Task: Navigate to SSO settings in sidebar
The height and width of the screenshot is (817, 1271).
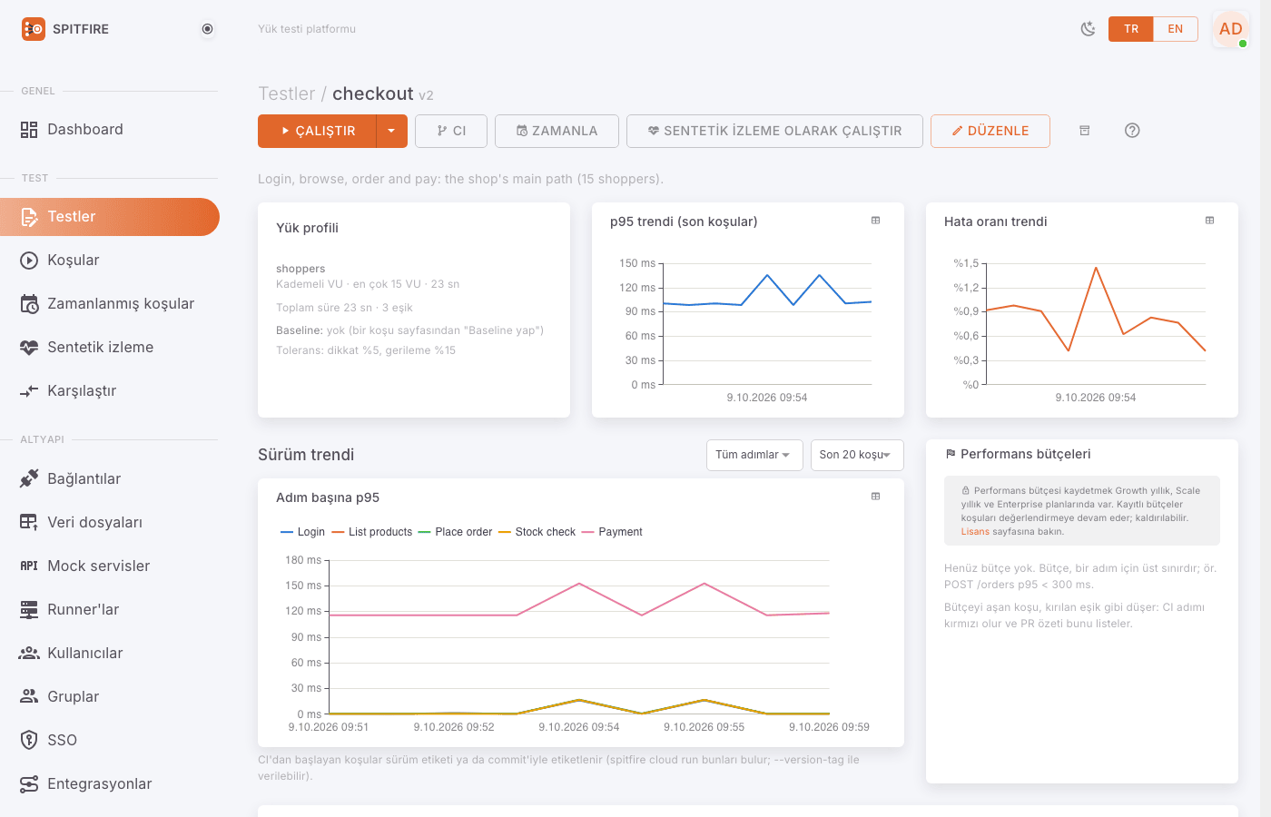Action: click(110, 740)
